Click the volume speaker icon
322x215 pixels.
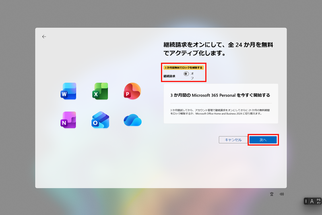tap(282, 194)
